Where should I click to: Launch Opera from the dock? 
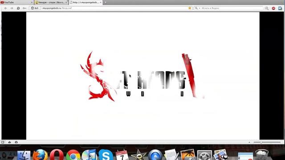pyautogui.click(x=57, y=155)
